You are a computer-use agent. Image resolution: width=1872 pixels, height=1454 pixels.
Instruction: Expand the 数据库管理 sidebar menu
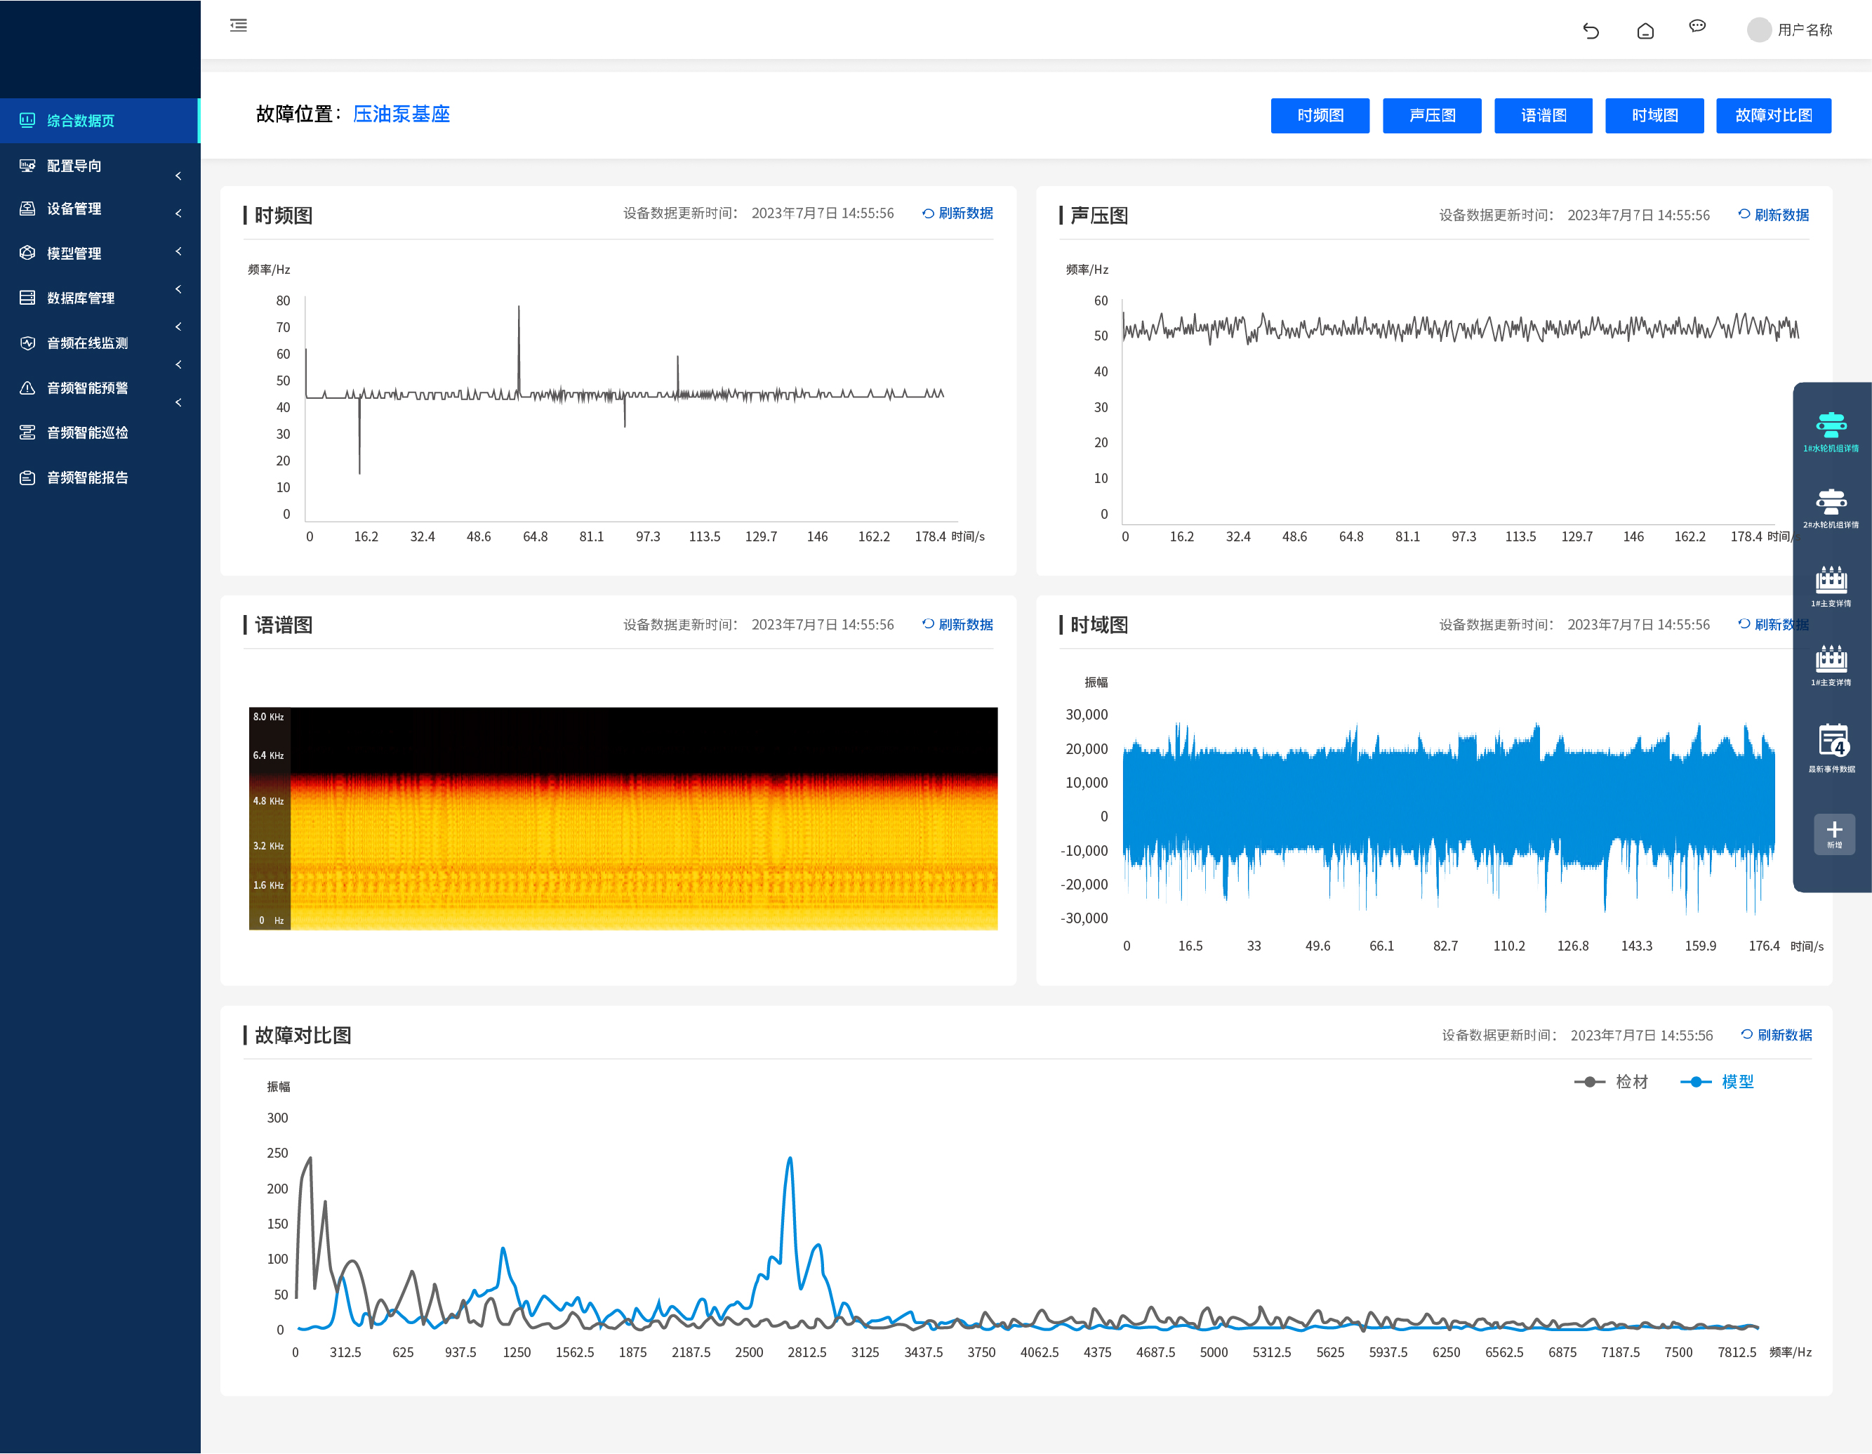click(x=80, y=298)
